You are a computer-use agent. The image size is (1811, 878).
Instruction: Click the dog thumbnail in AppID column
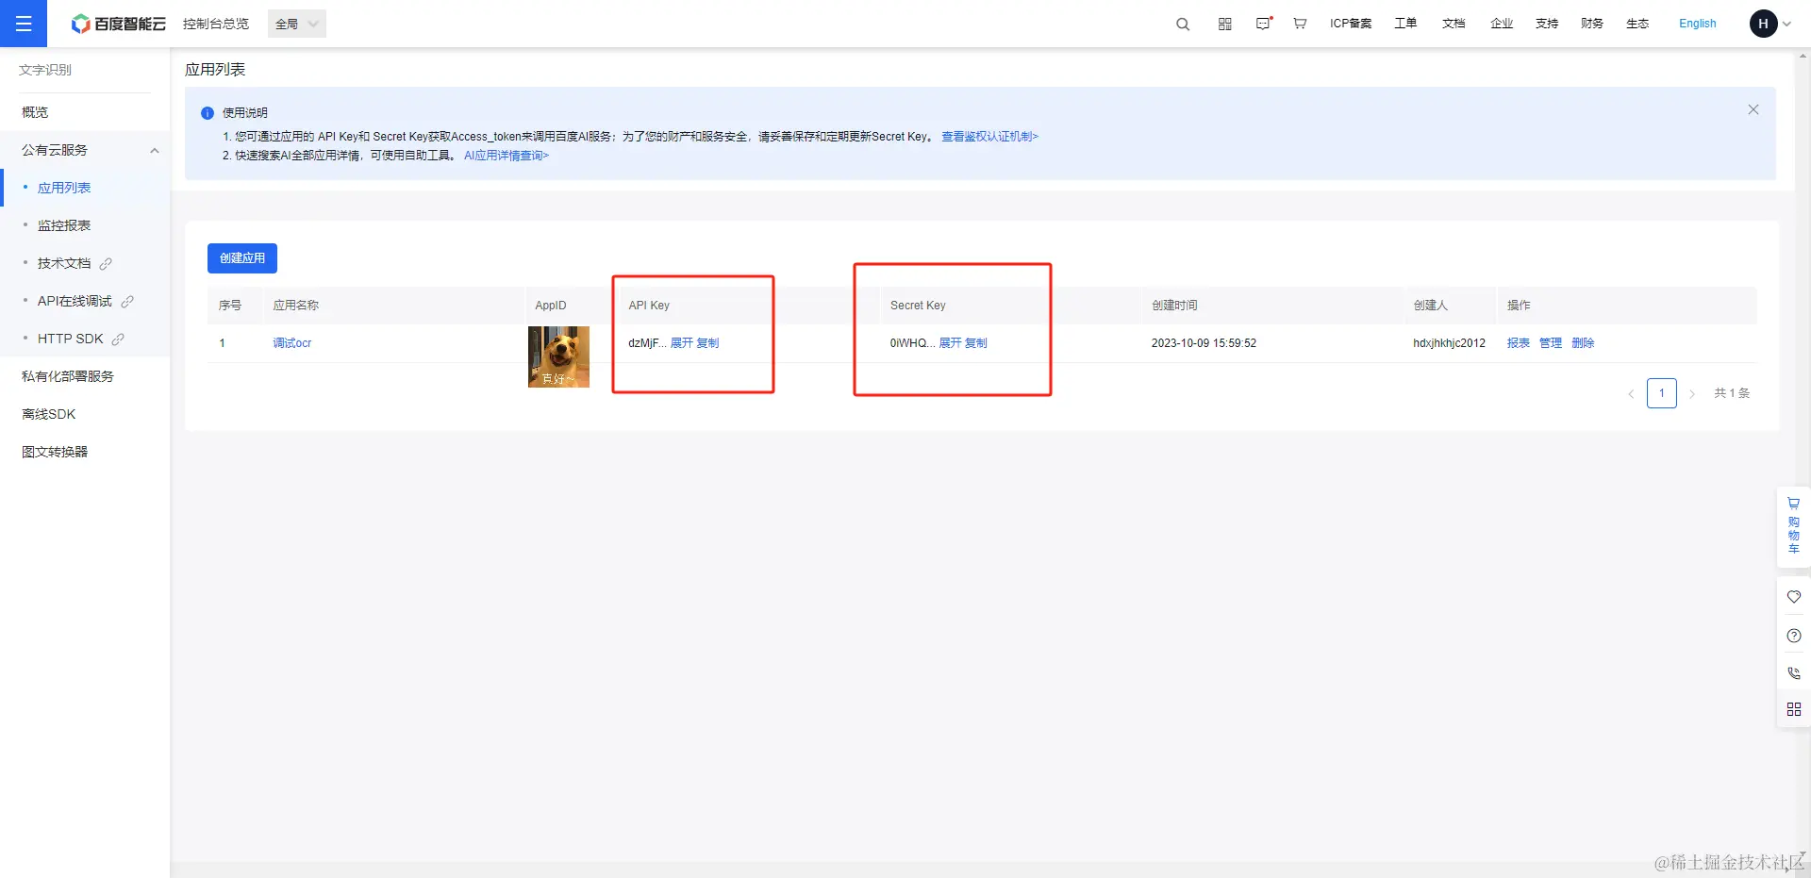point(558,356)
